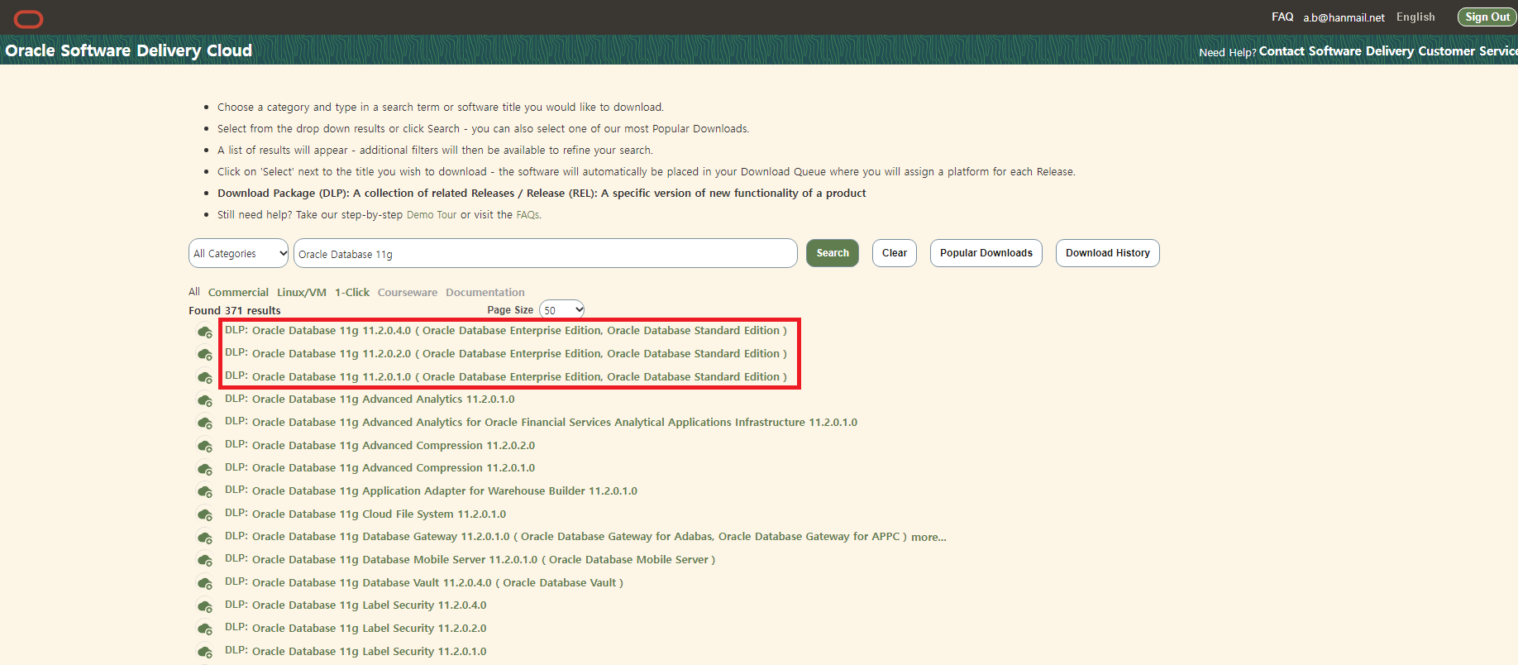This screenshot has width=1518, height=665.
Task: Select the Commercial filter tab
Action: [238, 292]
